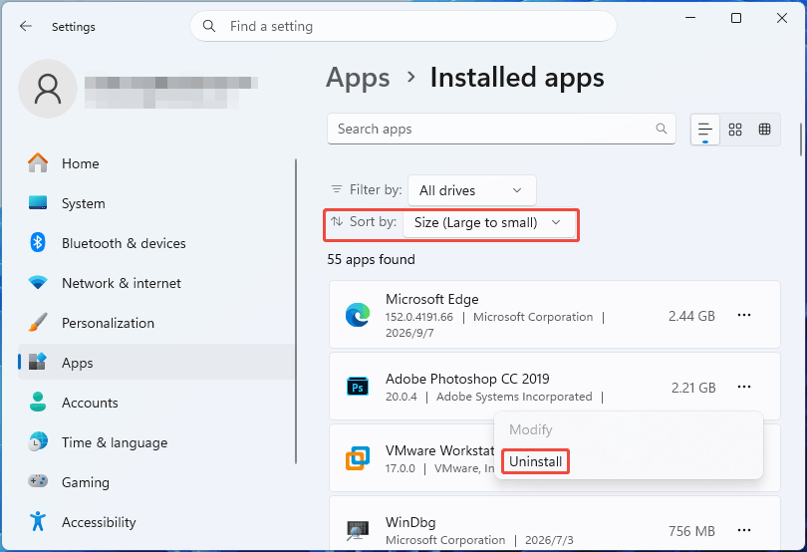Viewport: 807px width, 552px height.
Task: Click the 2.21 GB size value
Action: click(693, 388)
